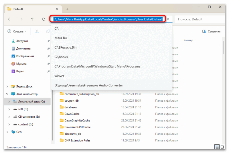229x153 pixels.
Task: Click the pin icon beside Видео
Action: pos(48,71)
